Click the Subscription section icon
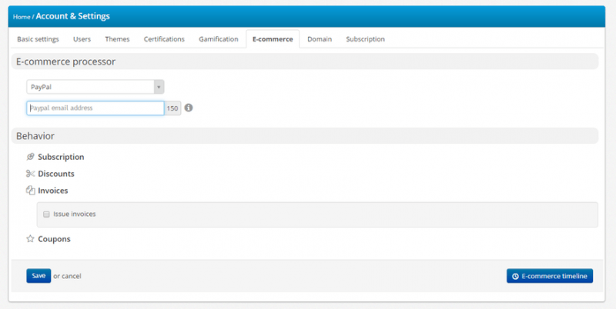 click(31, 157)
